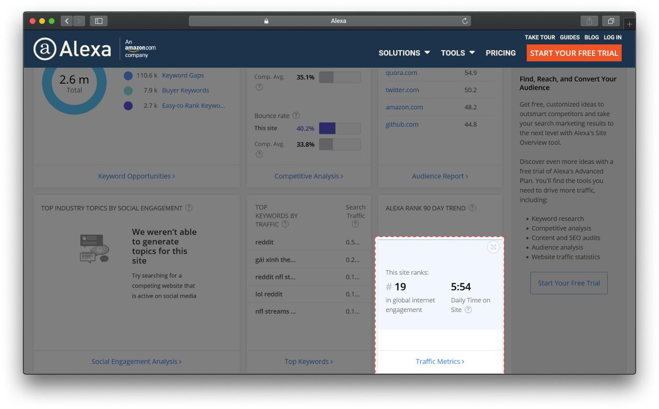Viewport: 659px width, 409px height.
Task: Open help icon under Search Traffic column
Action: pyautogui.click(x=355, y=224)
